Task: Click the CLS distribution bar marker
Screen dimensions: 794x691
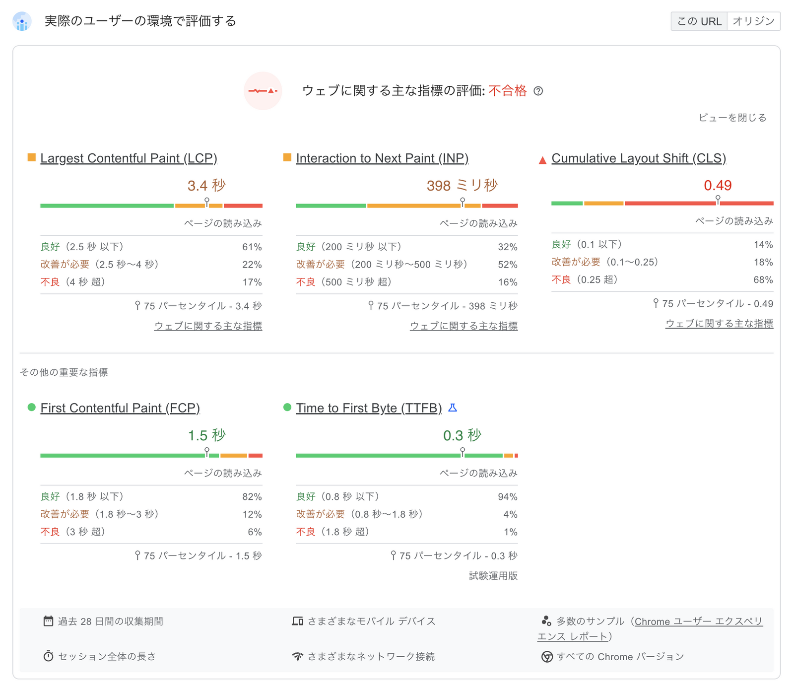Action: click(718, 200)
